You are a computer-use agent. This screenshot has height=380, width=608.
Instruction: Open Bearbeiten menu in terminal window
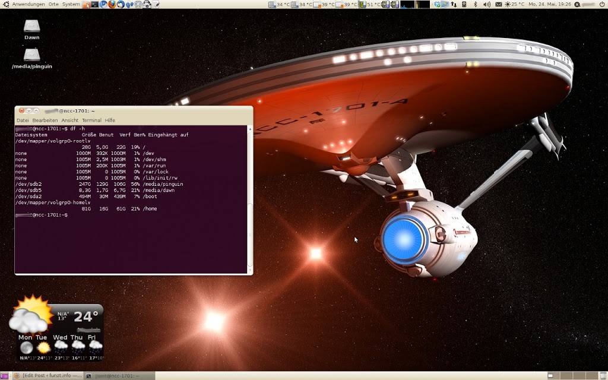click(x=45, y=120)
